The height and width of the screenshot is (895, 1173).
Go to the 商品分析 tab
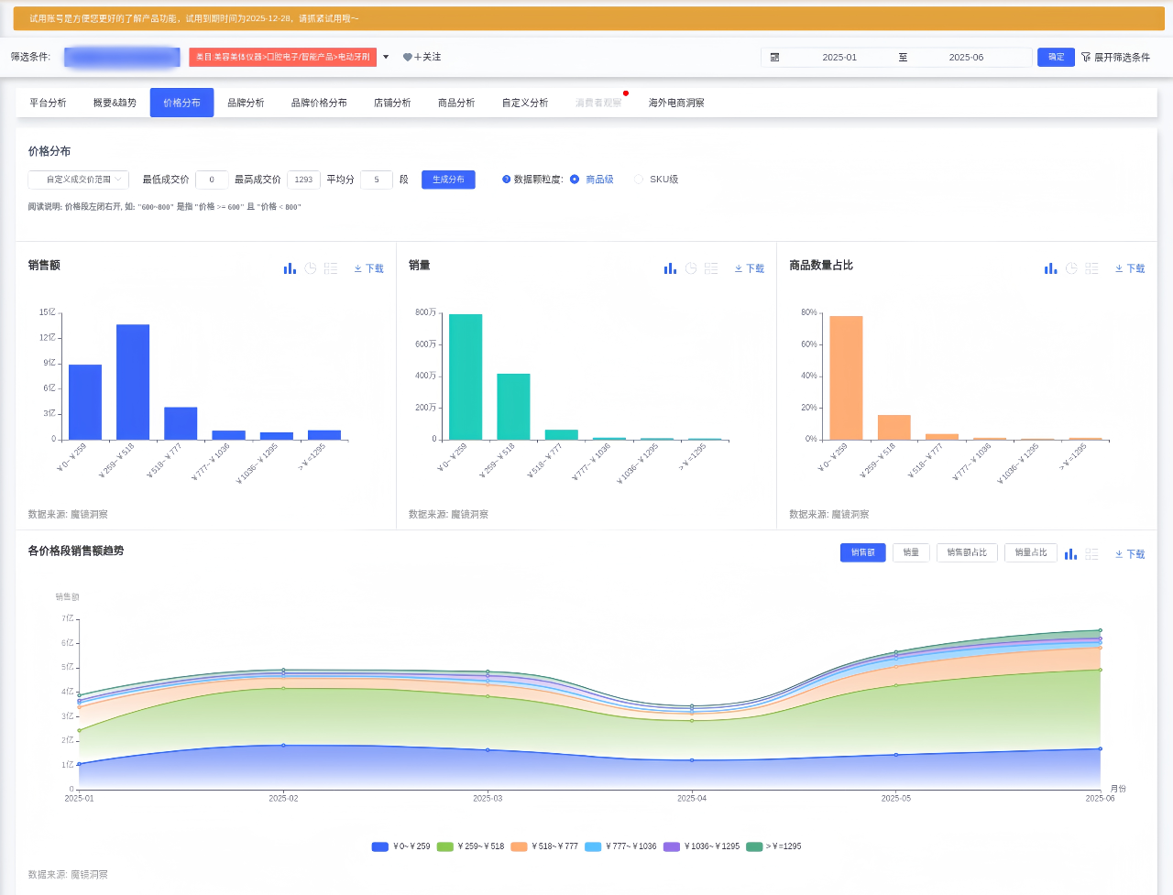coord(456,103)
